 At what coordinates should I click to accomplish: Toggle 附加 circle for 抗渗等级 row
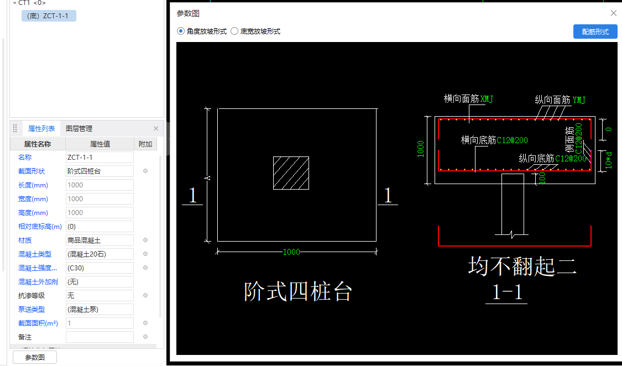[x=145, y=295]
